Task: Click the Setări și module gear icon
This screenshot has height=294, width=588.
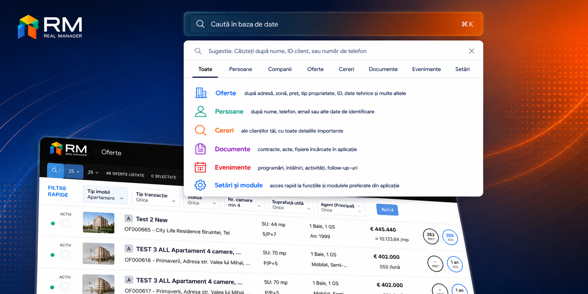Action: point(200,185)
